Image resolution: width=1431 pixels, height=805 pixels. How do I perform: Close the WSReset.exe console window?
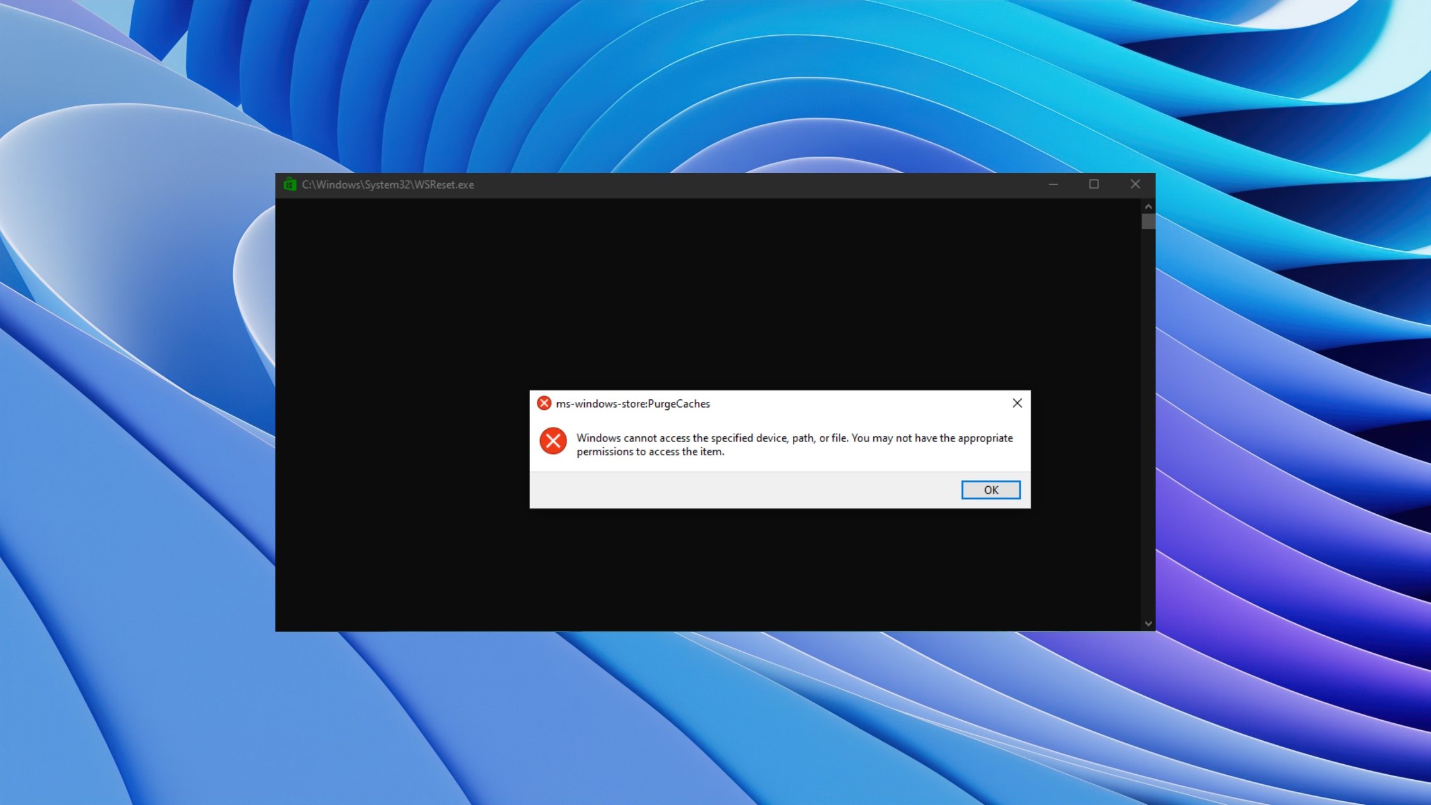1135,184
